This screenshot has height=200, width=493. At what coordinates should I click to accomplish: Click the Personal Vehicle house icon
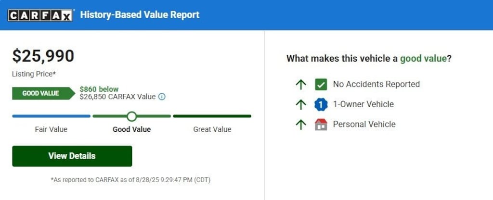(321, 125)
